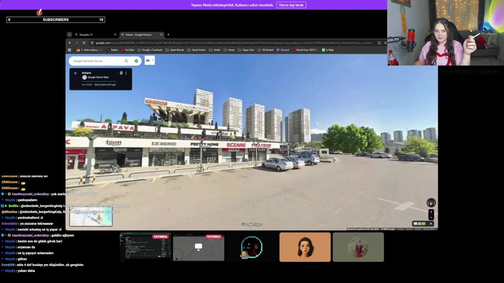Open the apps grid in bookmarks bar
504x283 pixels.
pyautogui.click(x=70, y=50)
